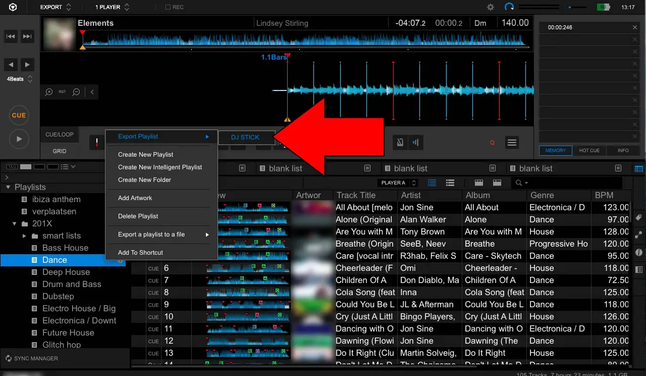Click the round play button
The width and height of the screenshot is (646, 376).
(19, 139)
